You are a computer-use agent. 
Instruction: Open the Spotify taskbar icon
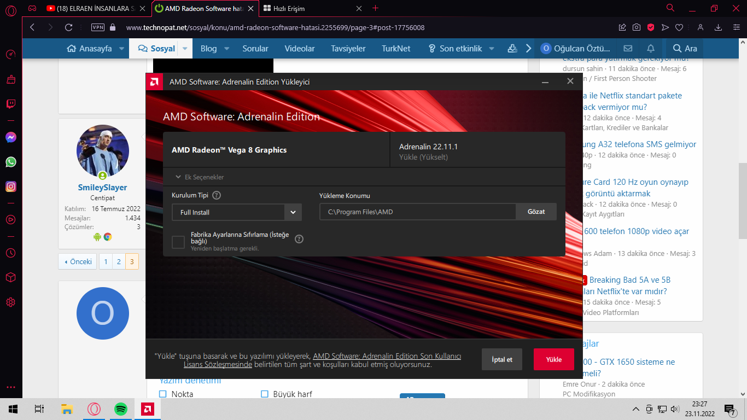pos(121,409)
